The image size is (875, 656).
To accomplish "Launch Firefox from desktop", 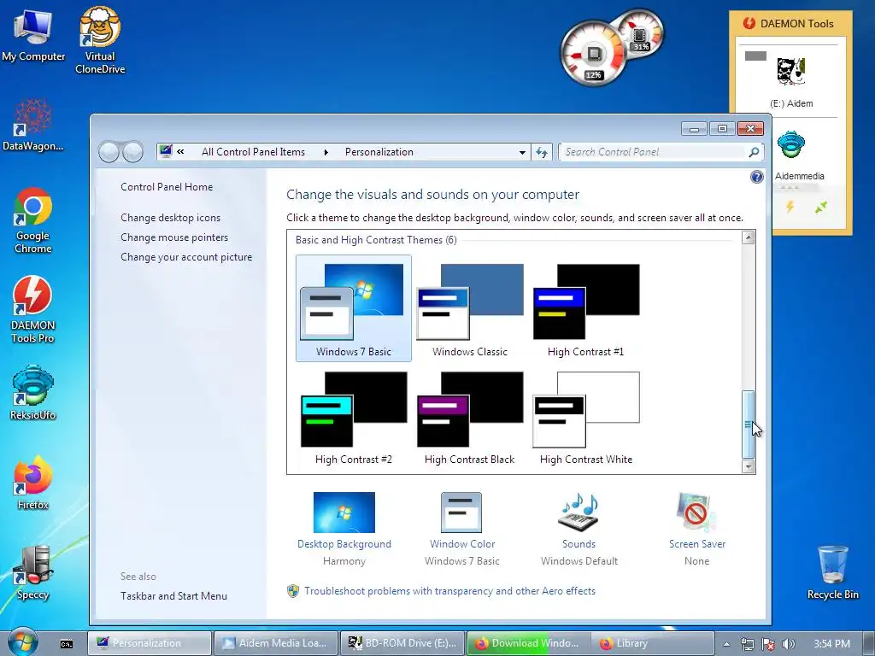I will [33, 483].
